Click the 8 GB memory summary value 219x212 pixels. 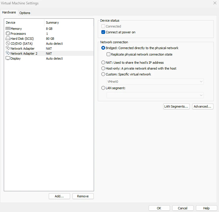pyautogui.click(x=49, y=29)
